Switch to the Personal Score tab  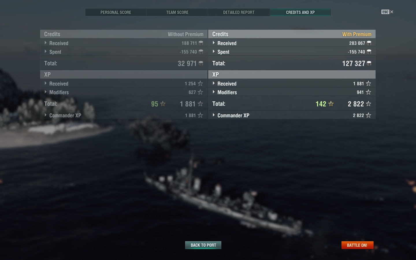116,12
